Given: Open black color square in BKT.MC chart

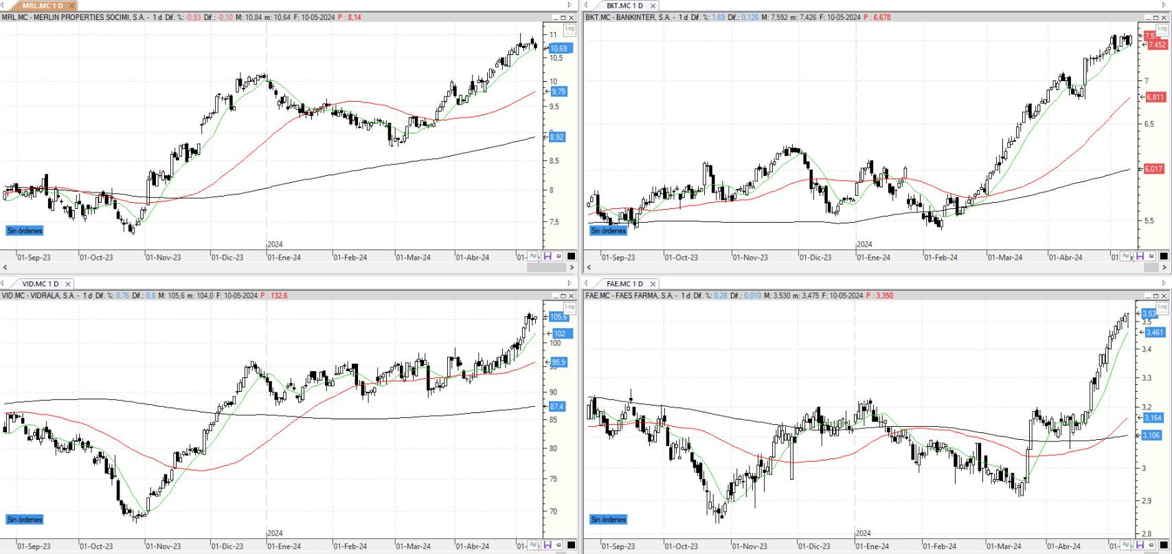Looking at the screenshot, I should coord(1164,256).
